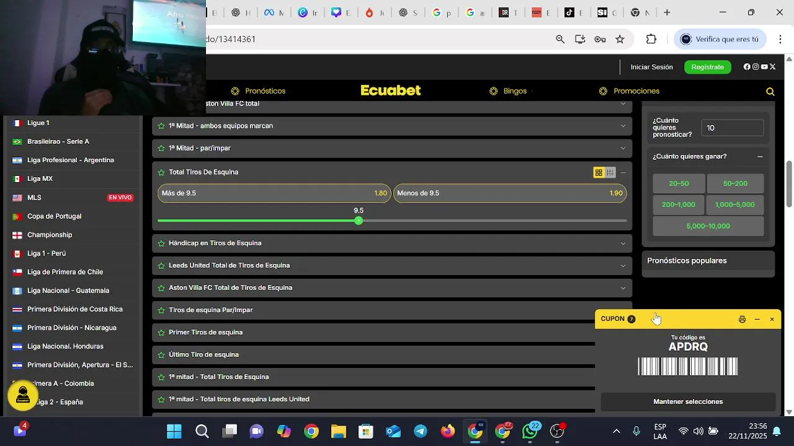Image resolution: width=794 pixels, height=446 pixels.
Task: Expand 'Aston Villa FC Total de Tiros de Esquina' chevron
Action: pos(623,288)
